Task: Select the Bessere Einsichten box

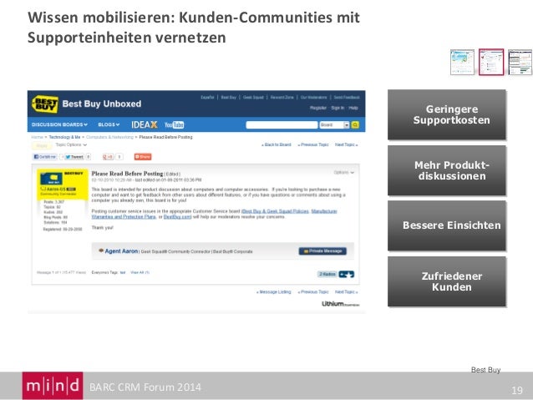Action: (x=447, y=225)
